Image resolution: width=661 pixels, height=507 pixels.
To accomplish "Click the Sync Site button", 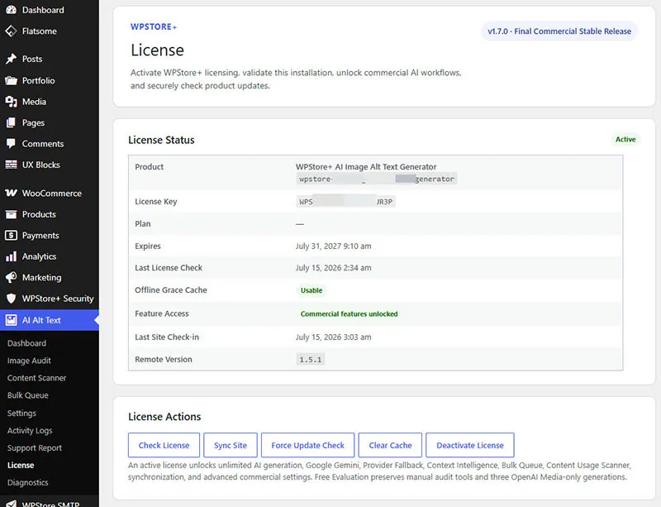I will (x=231, y=445).
